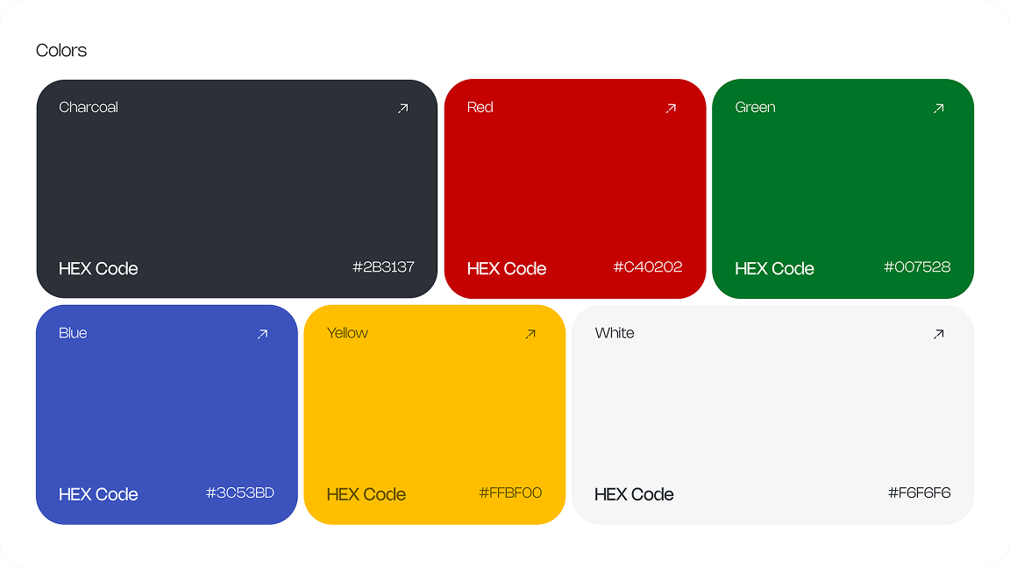This screenshot has width=1010, height=567.
Task: Click the Charcoal label text
Action: click(89, 107)
